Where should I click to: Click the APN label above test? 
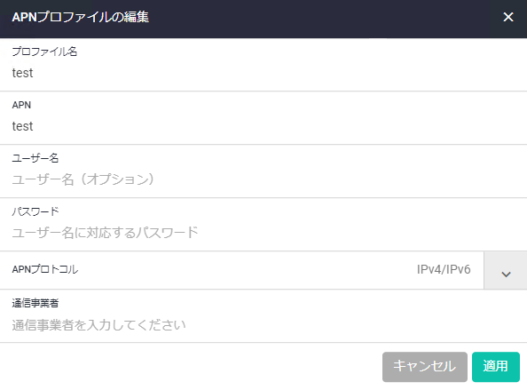coord(21,105)
